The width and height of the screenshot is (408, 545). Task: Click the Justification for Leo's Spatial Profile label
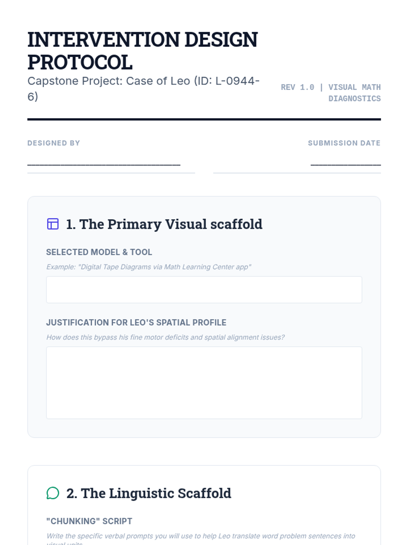pyautogui.click(x=136, y=323)
